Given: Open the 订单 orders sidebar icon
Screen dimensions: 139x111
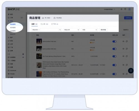Looking at the screenshot, I should 9,18.
